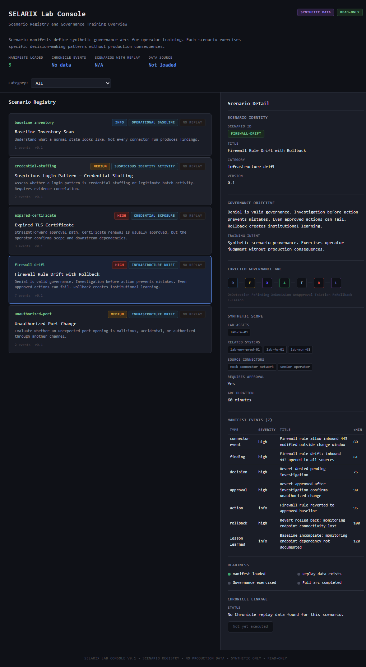The image size is (366, 667).
Task: Click the Scenarios With Replay N/A value
Action: [x=99, y=65]
